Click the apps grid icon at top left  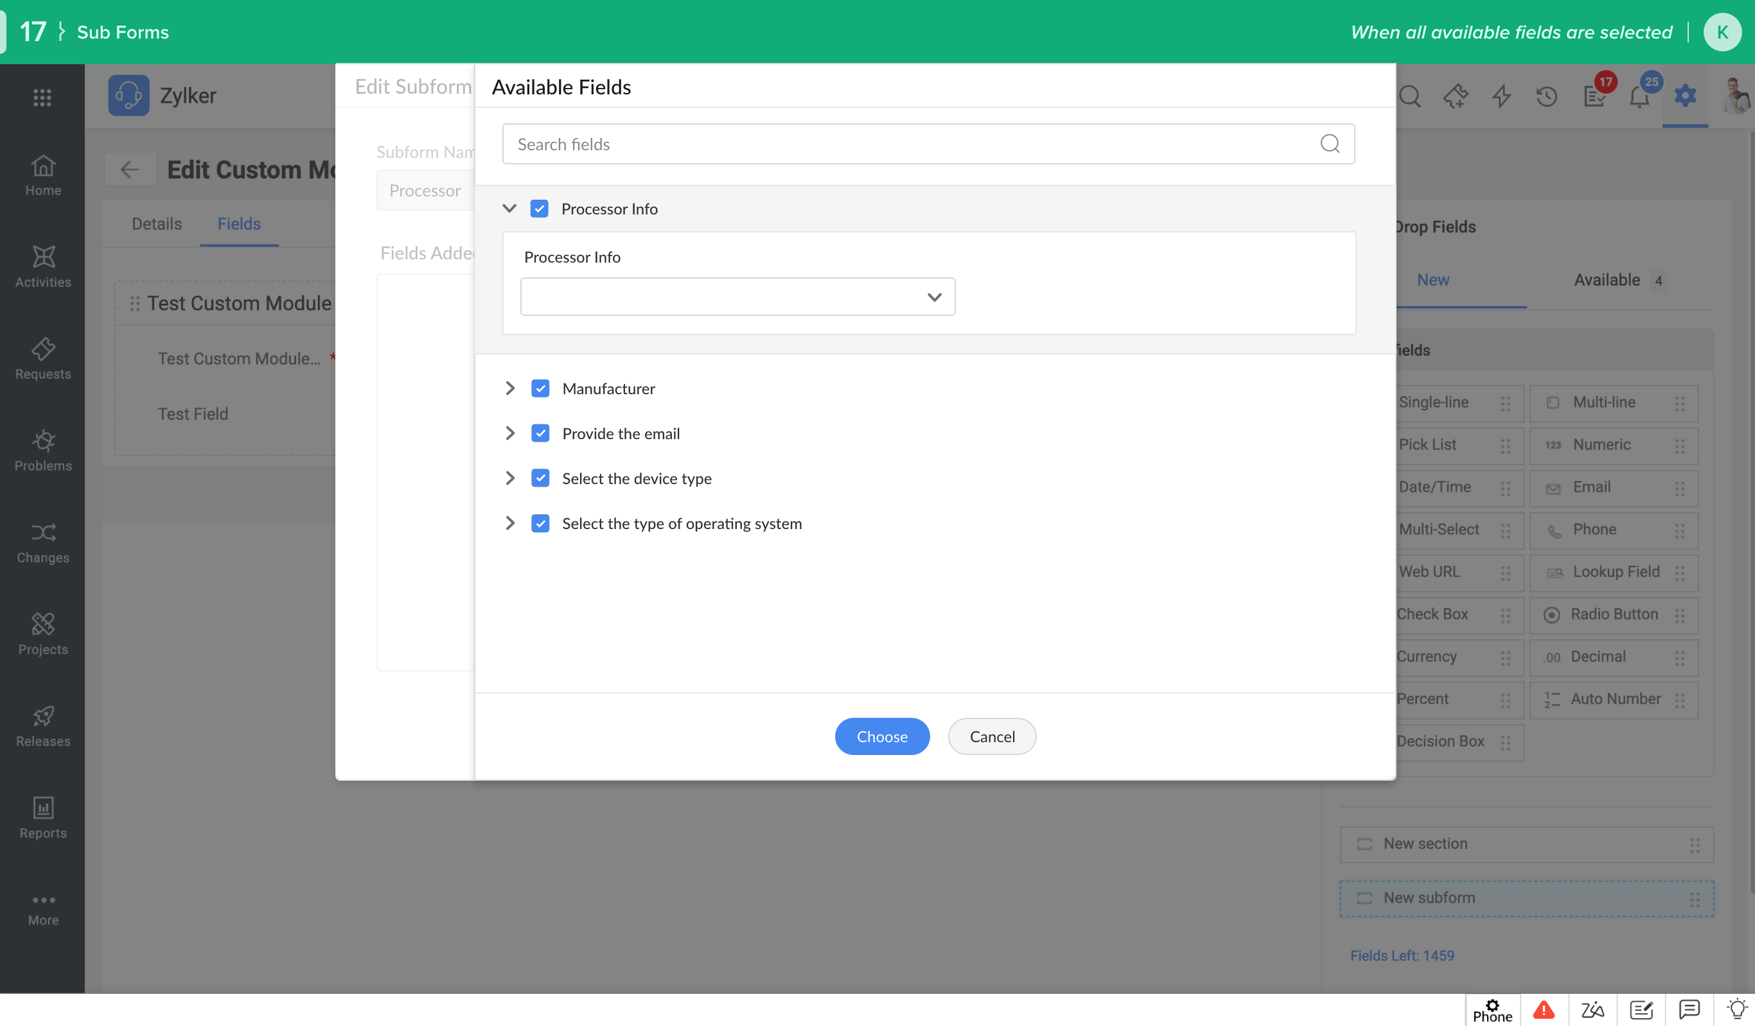42,98
